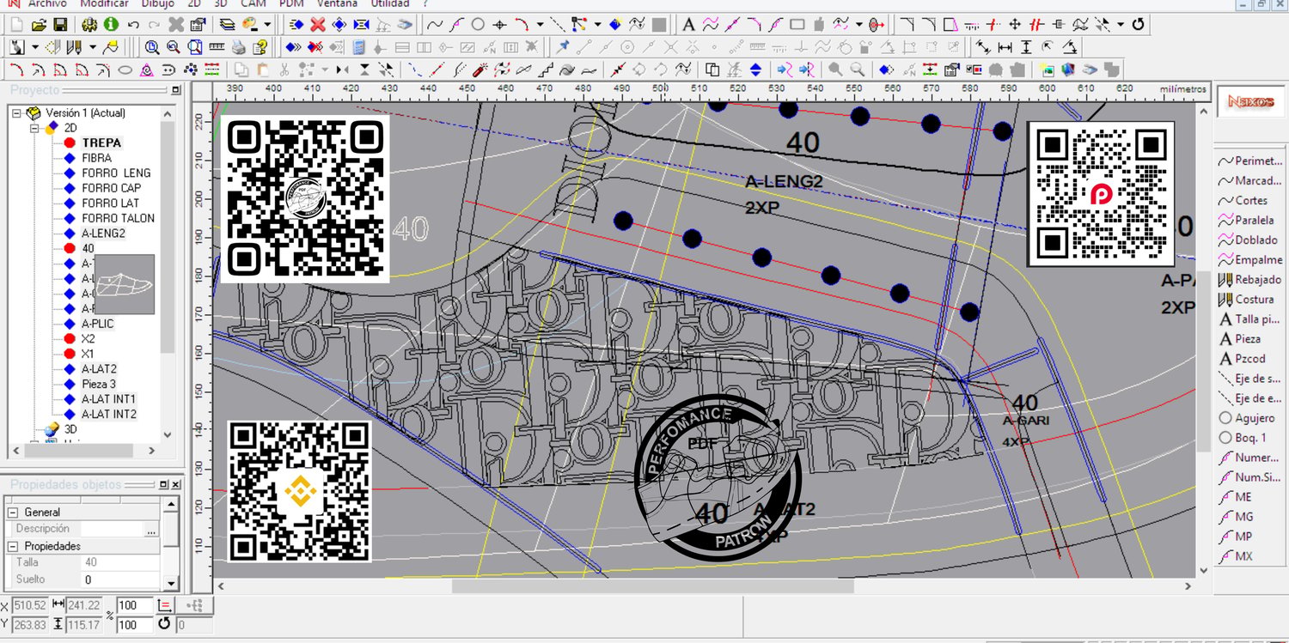The height and width of the screenshot is (643, 1289).
Task: Click the printer icon
Action: (x=239, y=46)
